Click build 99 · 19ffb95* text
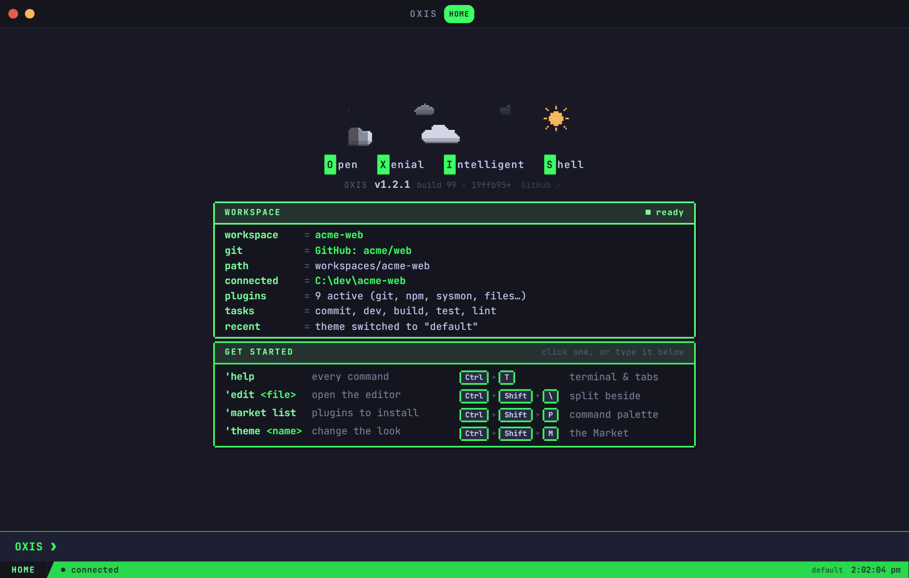 tap(463, 185)
